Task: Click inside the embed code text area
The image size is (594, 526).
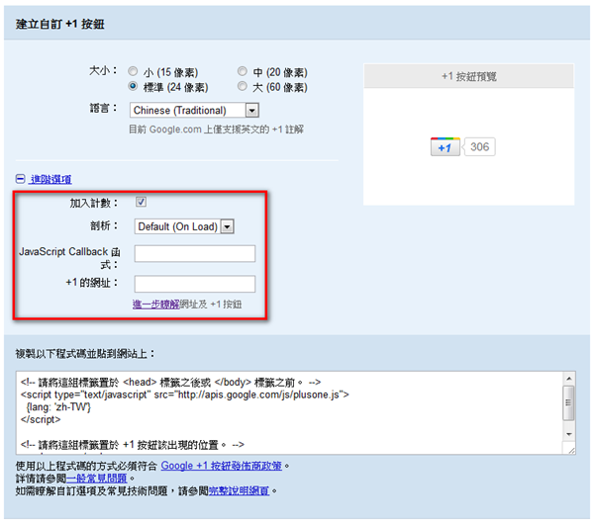Action: point(289,413)
